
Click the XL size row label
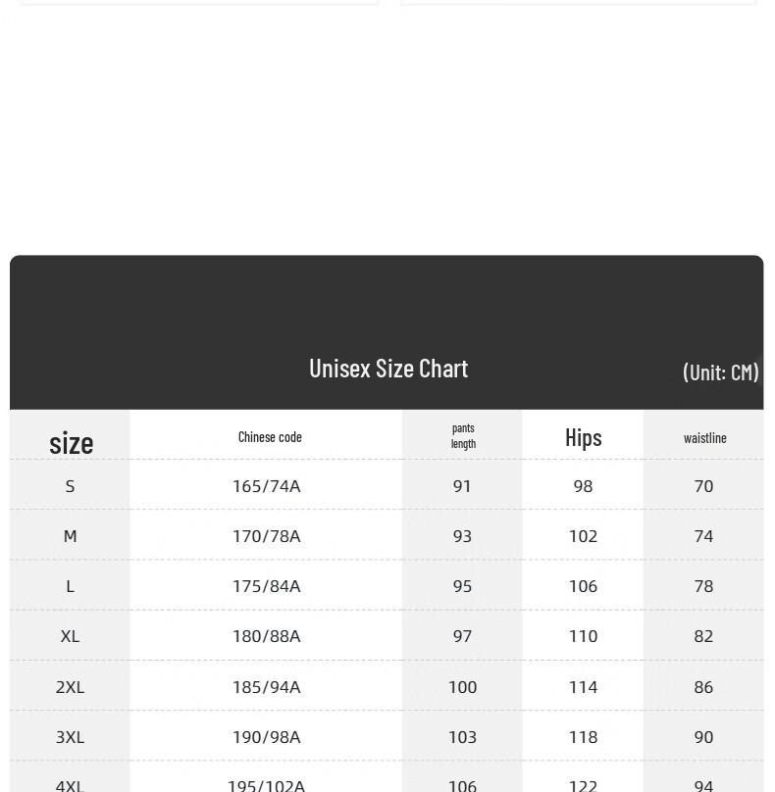tap(70, 636)
